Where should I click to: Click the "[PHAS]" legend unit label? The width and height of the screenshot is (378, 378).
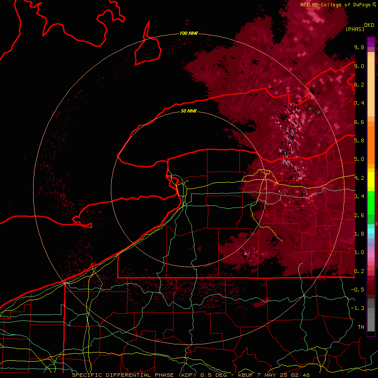[355, 29]
